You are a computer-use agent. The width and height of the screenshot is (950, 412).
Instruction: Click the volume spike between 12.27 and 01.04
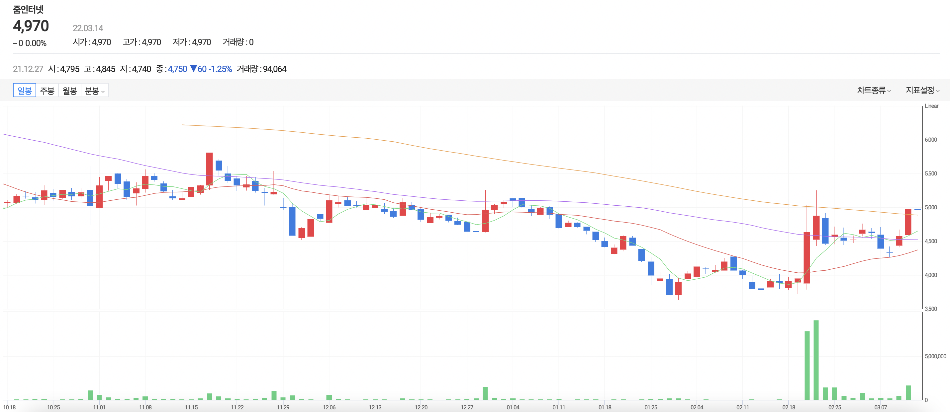point(485,393)
